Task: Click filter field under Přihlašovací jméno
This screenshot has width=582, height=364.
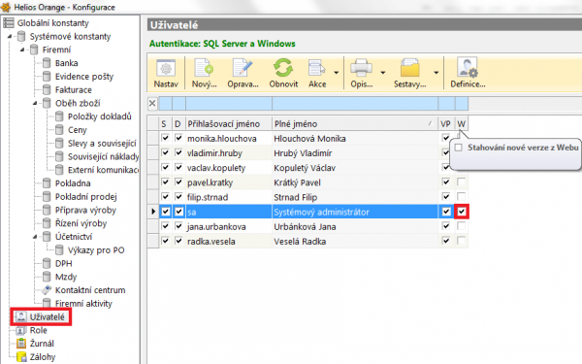Action: pos(229,103)
